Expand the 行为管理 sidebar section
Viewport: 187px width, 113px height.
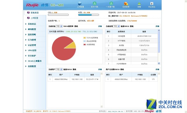32,40
